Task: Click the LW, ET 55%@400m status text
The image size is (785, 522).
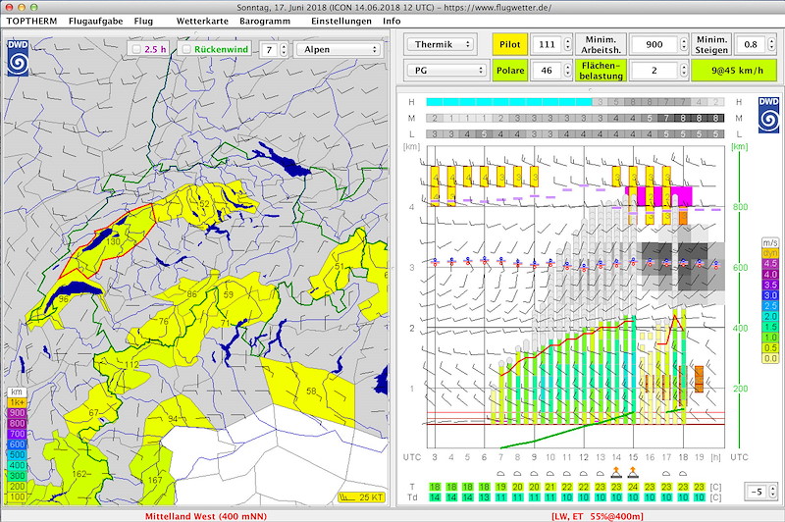Action: (x=597, y=516)
